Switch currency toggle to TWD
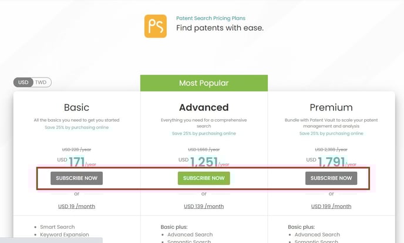This screenshot has height=243, width=404. tap(41, 82)
